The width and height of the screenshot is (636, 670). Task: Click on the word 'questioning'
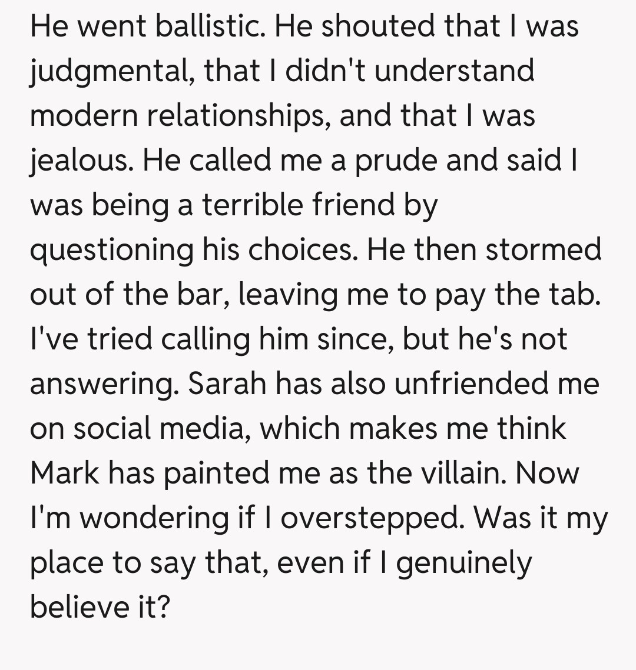pos(112,249)
